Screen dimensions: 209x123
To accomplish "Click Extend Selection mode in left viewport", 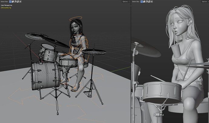I will pyautogui.click(x=13, y=2).
